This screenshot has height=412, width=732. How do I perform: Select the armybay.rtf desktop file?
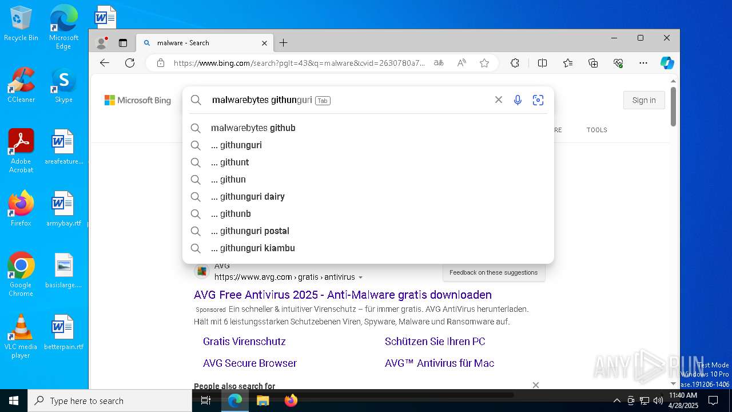(63, 209)
